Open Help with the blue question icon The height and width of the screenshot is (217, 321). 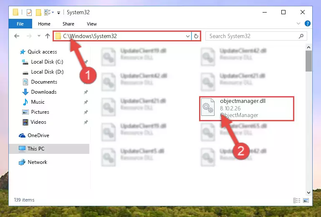[307, 23]
